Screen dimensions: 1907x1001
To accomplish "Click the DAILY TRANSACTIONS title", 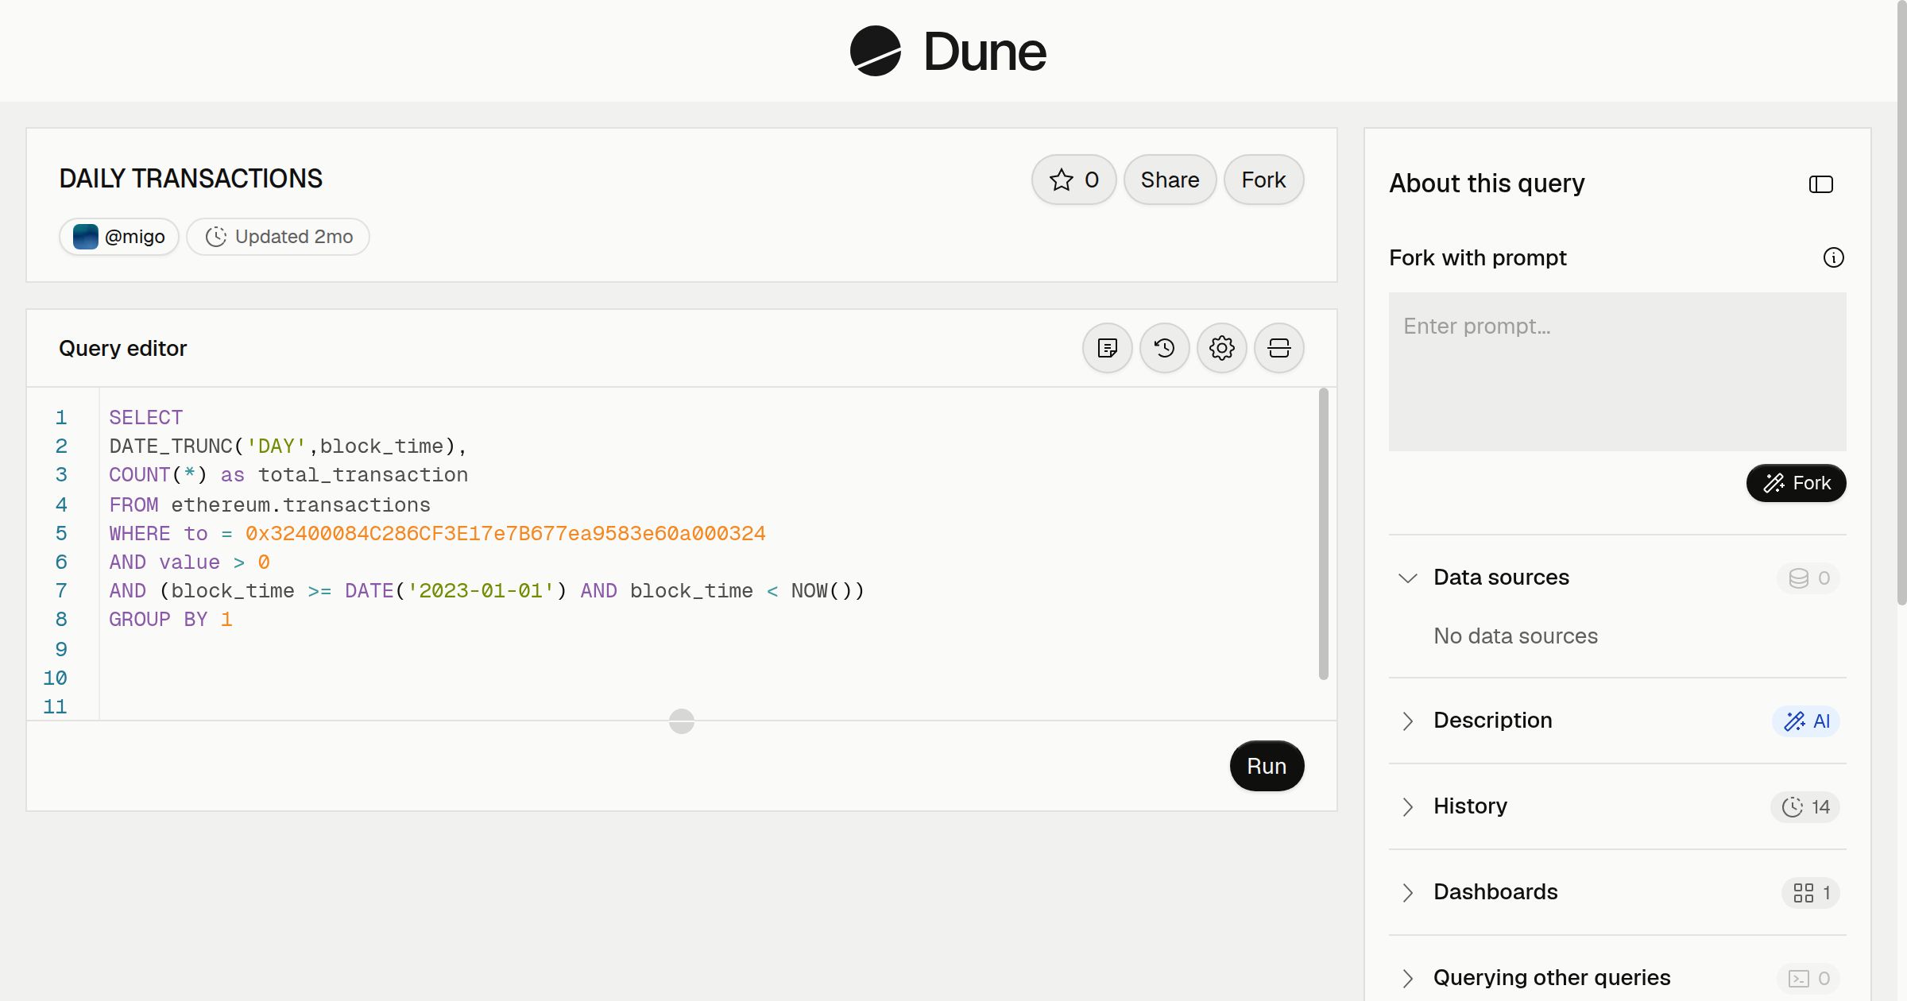I will 191,178.
